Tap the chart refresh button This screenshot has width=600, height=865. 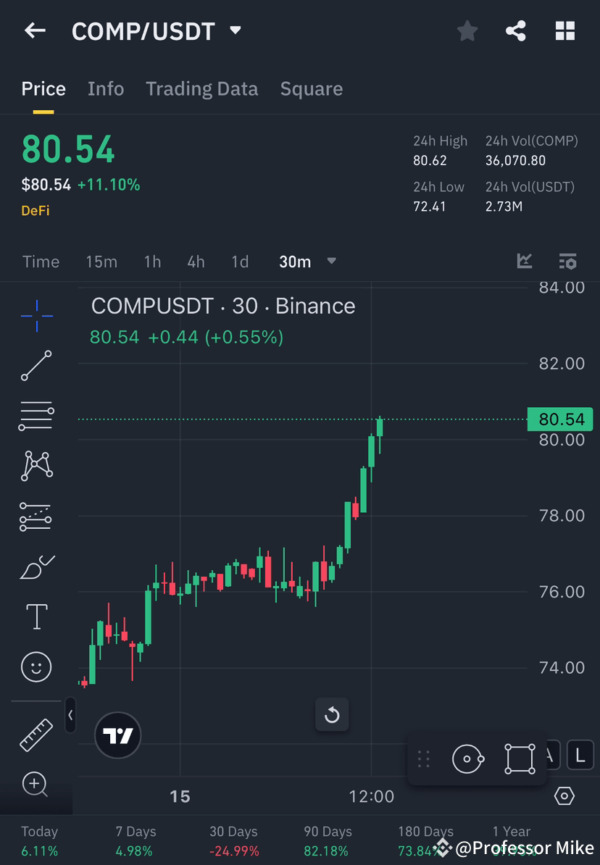click(332, 715)
